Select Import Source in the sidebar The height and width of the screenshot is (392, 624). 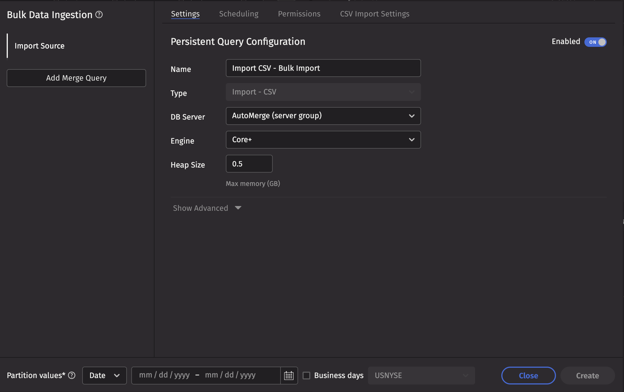tap(40, 46)
